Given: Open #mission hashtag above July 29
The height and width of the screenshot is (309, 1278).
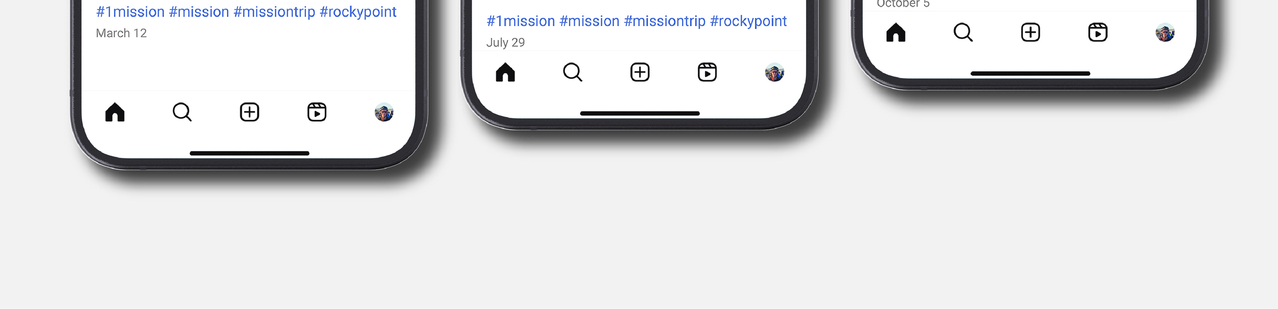Looking at the screenshot, I should [x=589, y=21].
